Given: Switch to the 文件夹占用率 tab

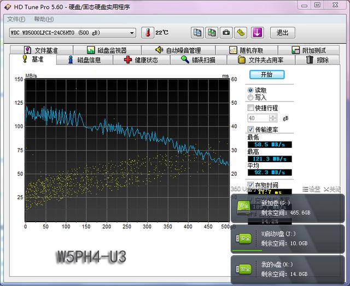Looking at the screenshot, I should (x=261, y=60).
